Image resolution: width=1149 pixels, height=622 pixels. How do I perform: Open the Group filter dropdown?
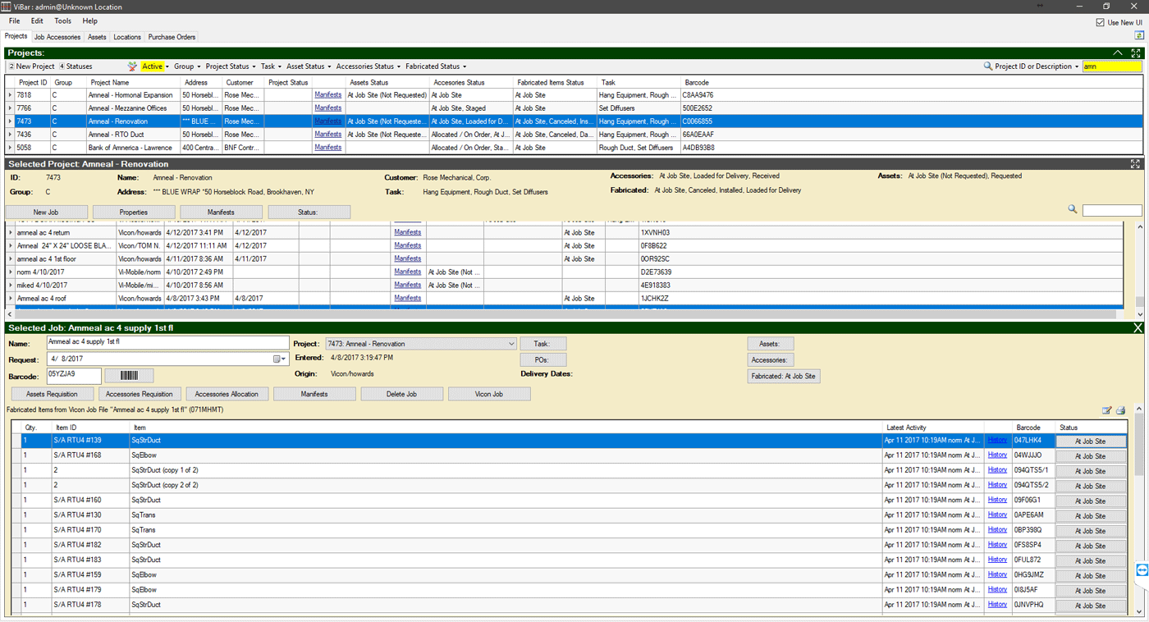click(x=186, y=66)
